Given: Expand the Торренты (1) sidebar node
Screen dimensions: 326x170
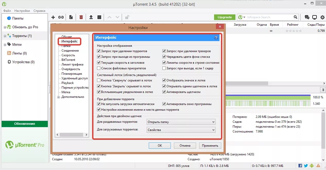Looking at the screenshot, I should click(x=5, y=36).
